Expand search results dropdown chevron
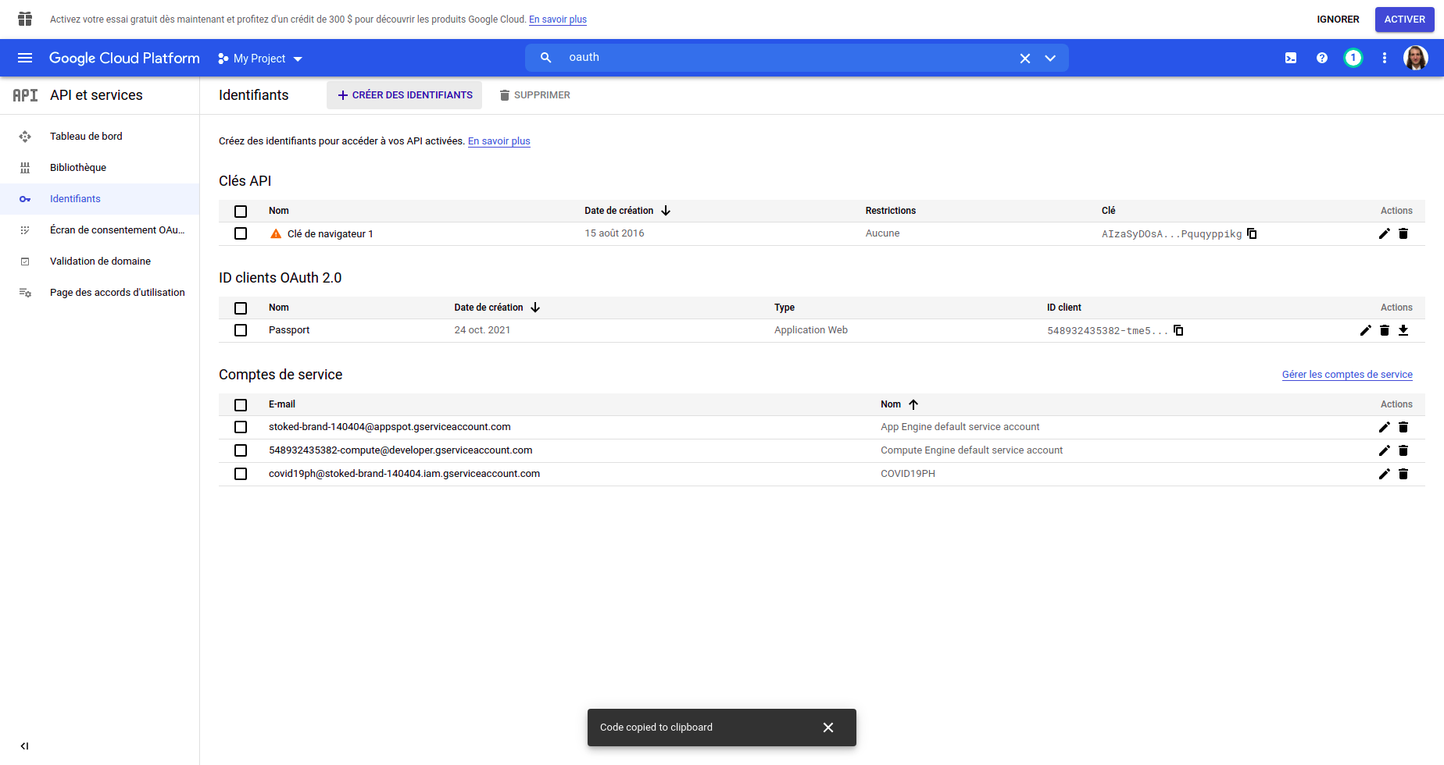 tap(1050, 59)
